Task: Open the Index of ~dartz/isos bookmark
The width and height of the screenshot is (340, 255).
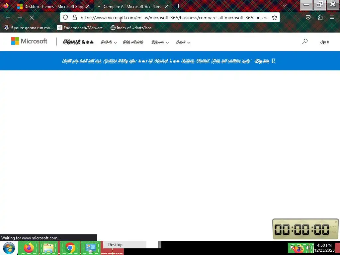Action: (x=131, y=28)
